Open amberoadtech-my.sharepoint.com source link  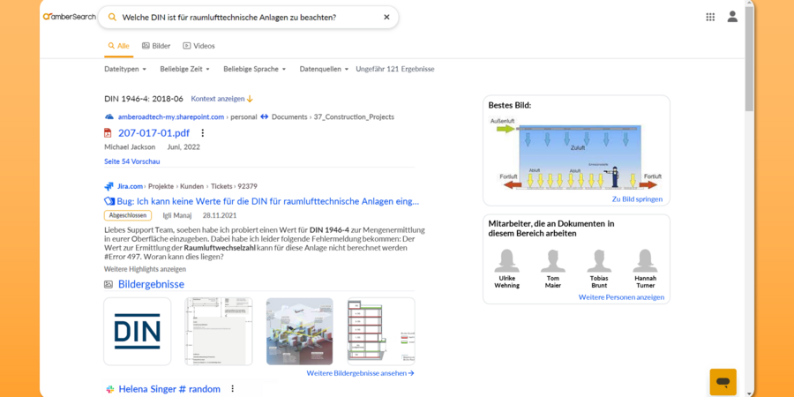[x=171, y=117]
